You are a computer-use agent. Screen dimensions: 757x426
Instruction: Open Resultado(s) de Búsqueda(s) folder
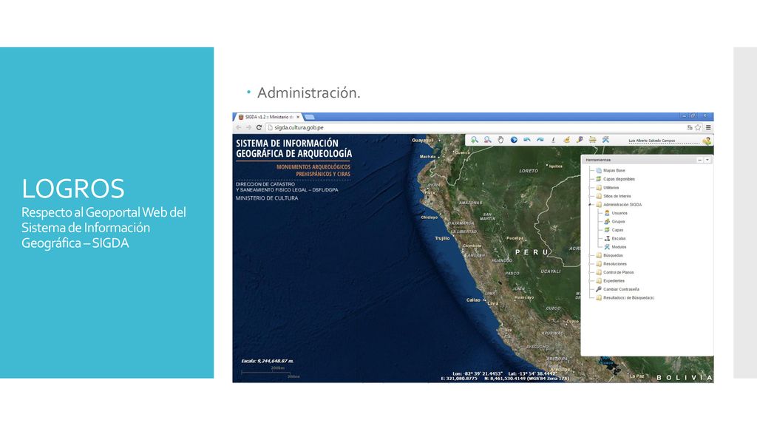point(628,298)
